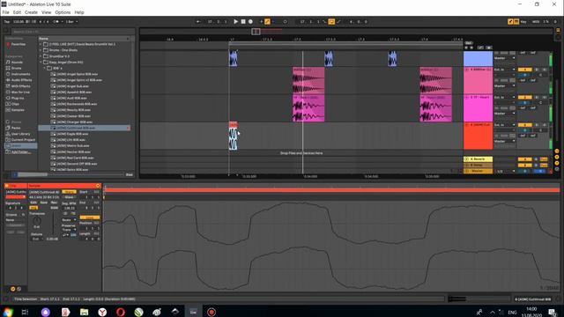Image resolution: width=564 pixels, height=317 pixels.
Task: Toggle the arrangement Loop switch
Action: tap(331, 21)
